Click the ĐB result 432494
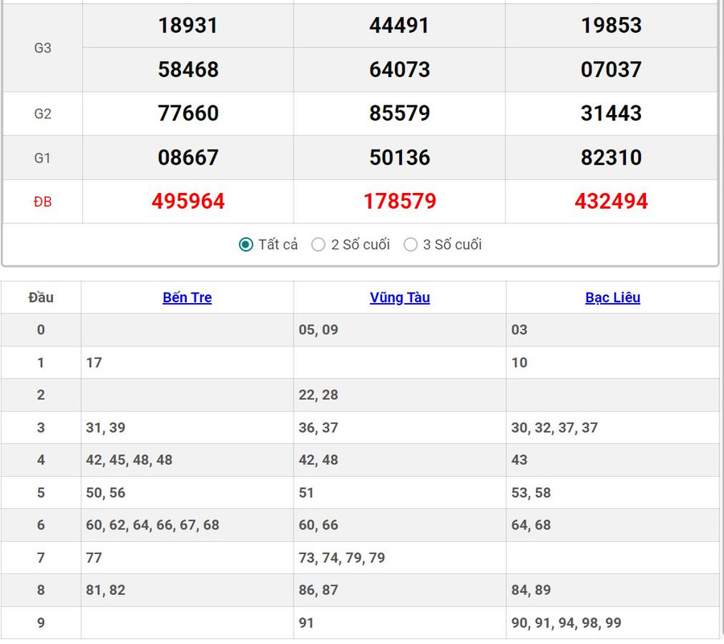This screenshot has height=644, width=724. coord(611,201)
